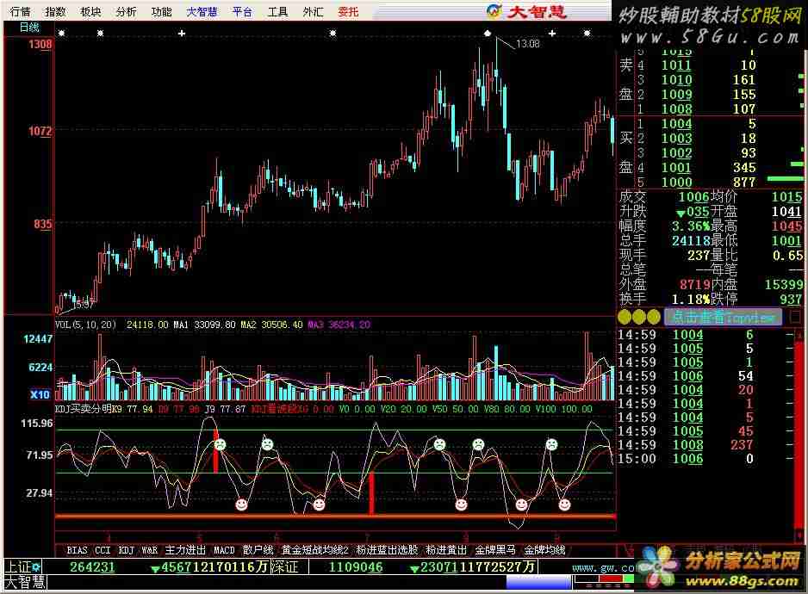
Task: Select buy level 3 price 1002
Action: point(676,153)
